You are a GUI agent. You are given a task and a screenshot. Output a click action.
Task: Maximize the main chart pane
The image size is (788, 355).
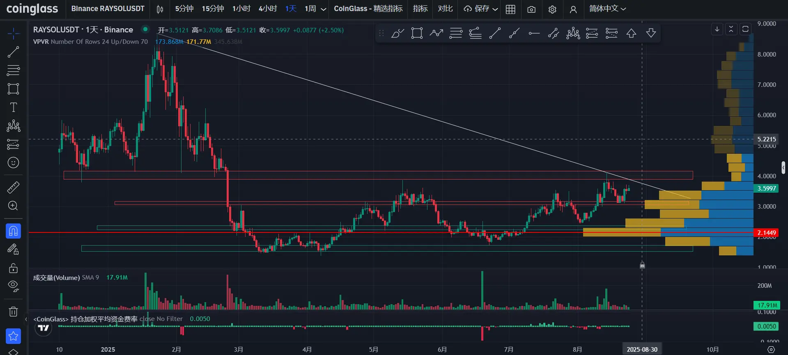click(x=745, y=29)
